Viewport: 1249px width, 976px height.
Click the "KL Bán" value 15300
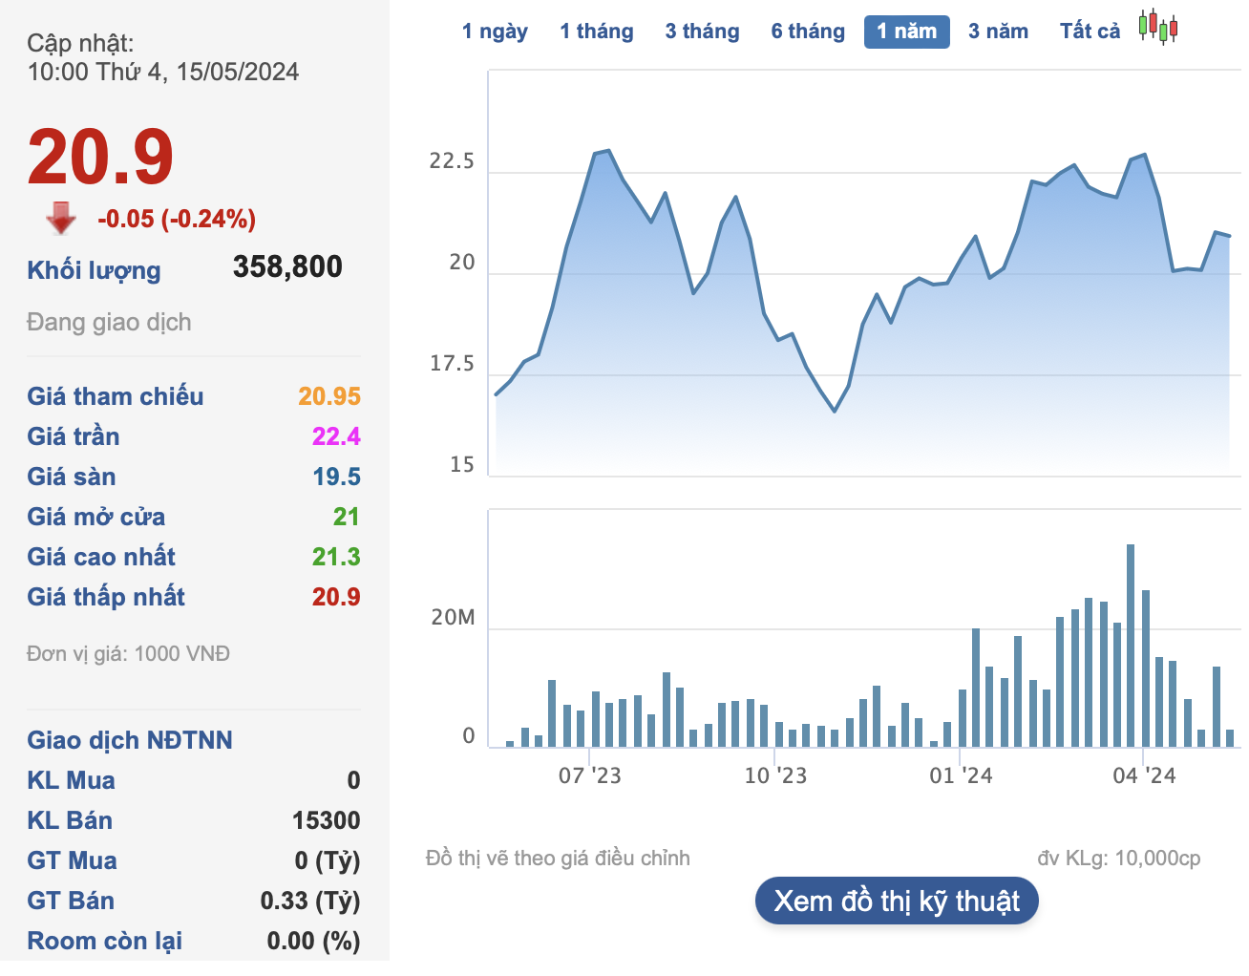point(327,820)
